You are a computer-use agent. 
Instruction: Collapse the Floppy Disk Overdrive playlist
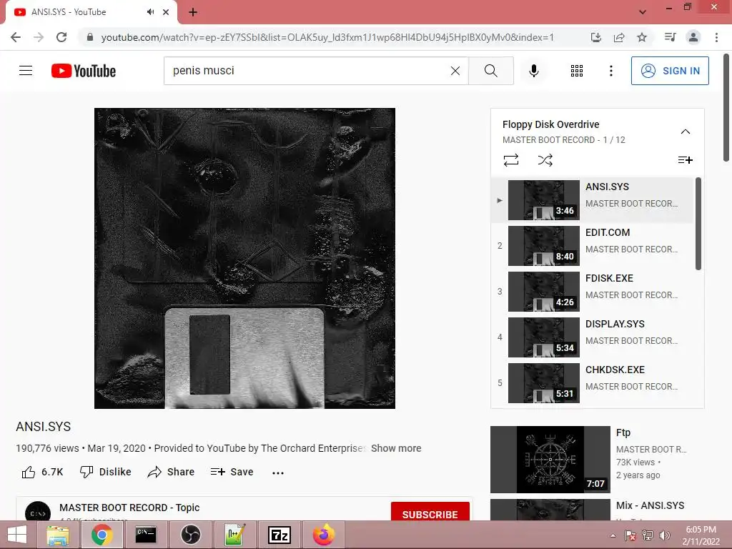pyautogui.click(x=685, y=132)
